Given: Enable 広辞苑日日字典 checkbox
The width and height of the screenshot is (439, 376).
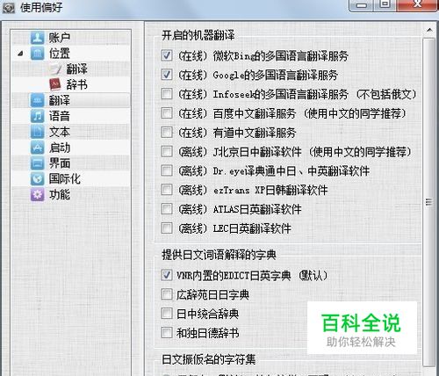Looking at the screenshot, I should click(167, 294).
